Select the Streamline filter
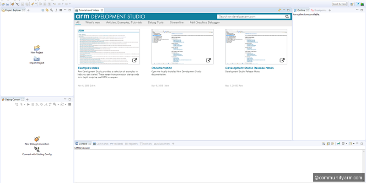The image size is (366, 183). coord(177,22)
